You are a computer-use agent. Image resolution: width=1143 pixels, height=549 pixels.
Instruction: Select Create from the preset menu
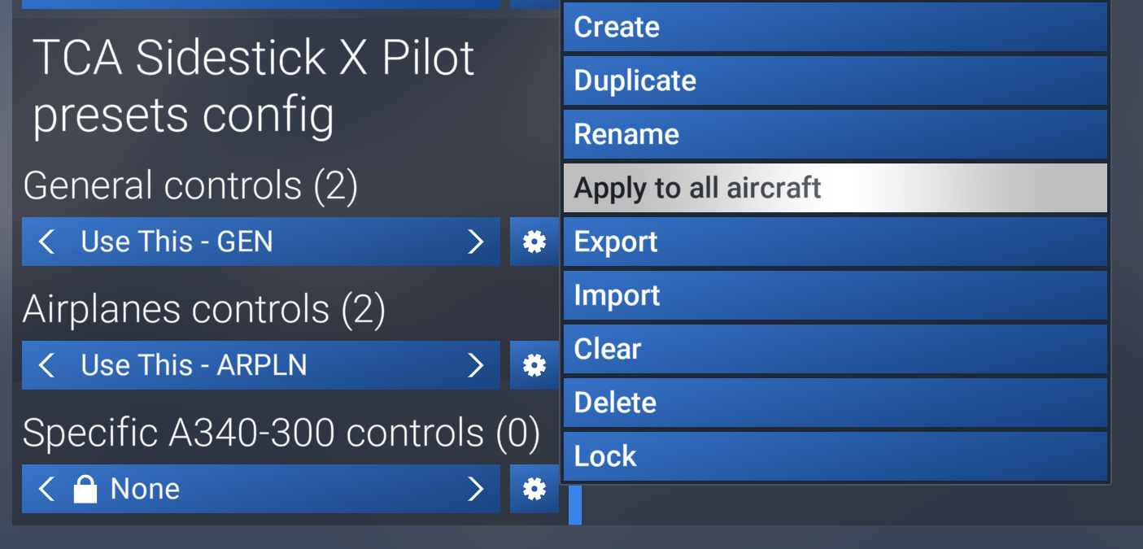835,27
